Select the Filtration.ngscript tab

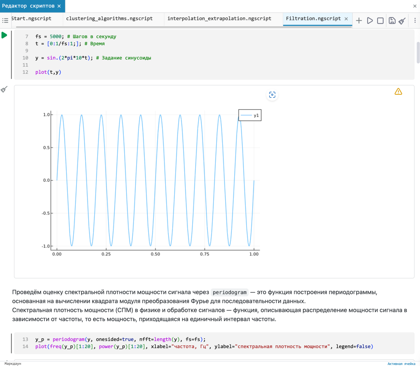coord(313,18)
